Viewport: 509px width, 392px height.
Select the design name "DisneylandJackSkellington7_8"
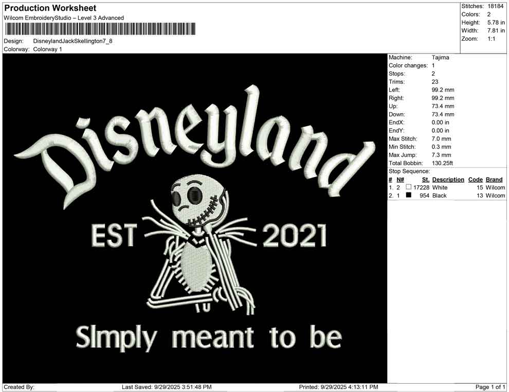pos(72,41)
